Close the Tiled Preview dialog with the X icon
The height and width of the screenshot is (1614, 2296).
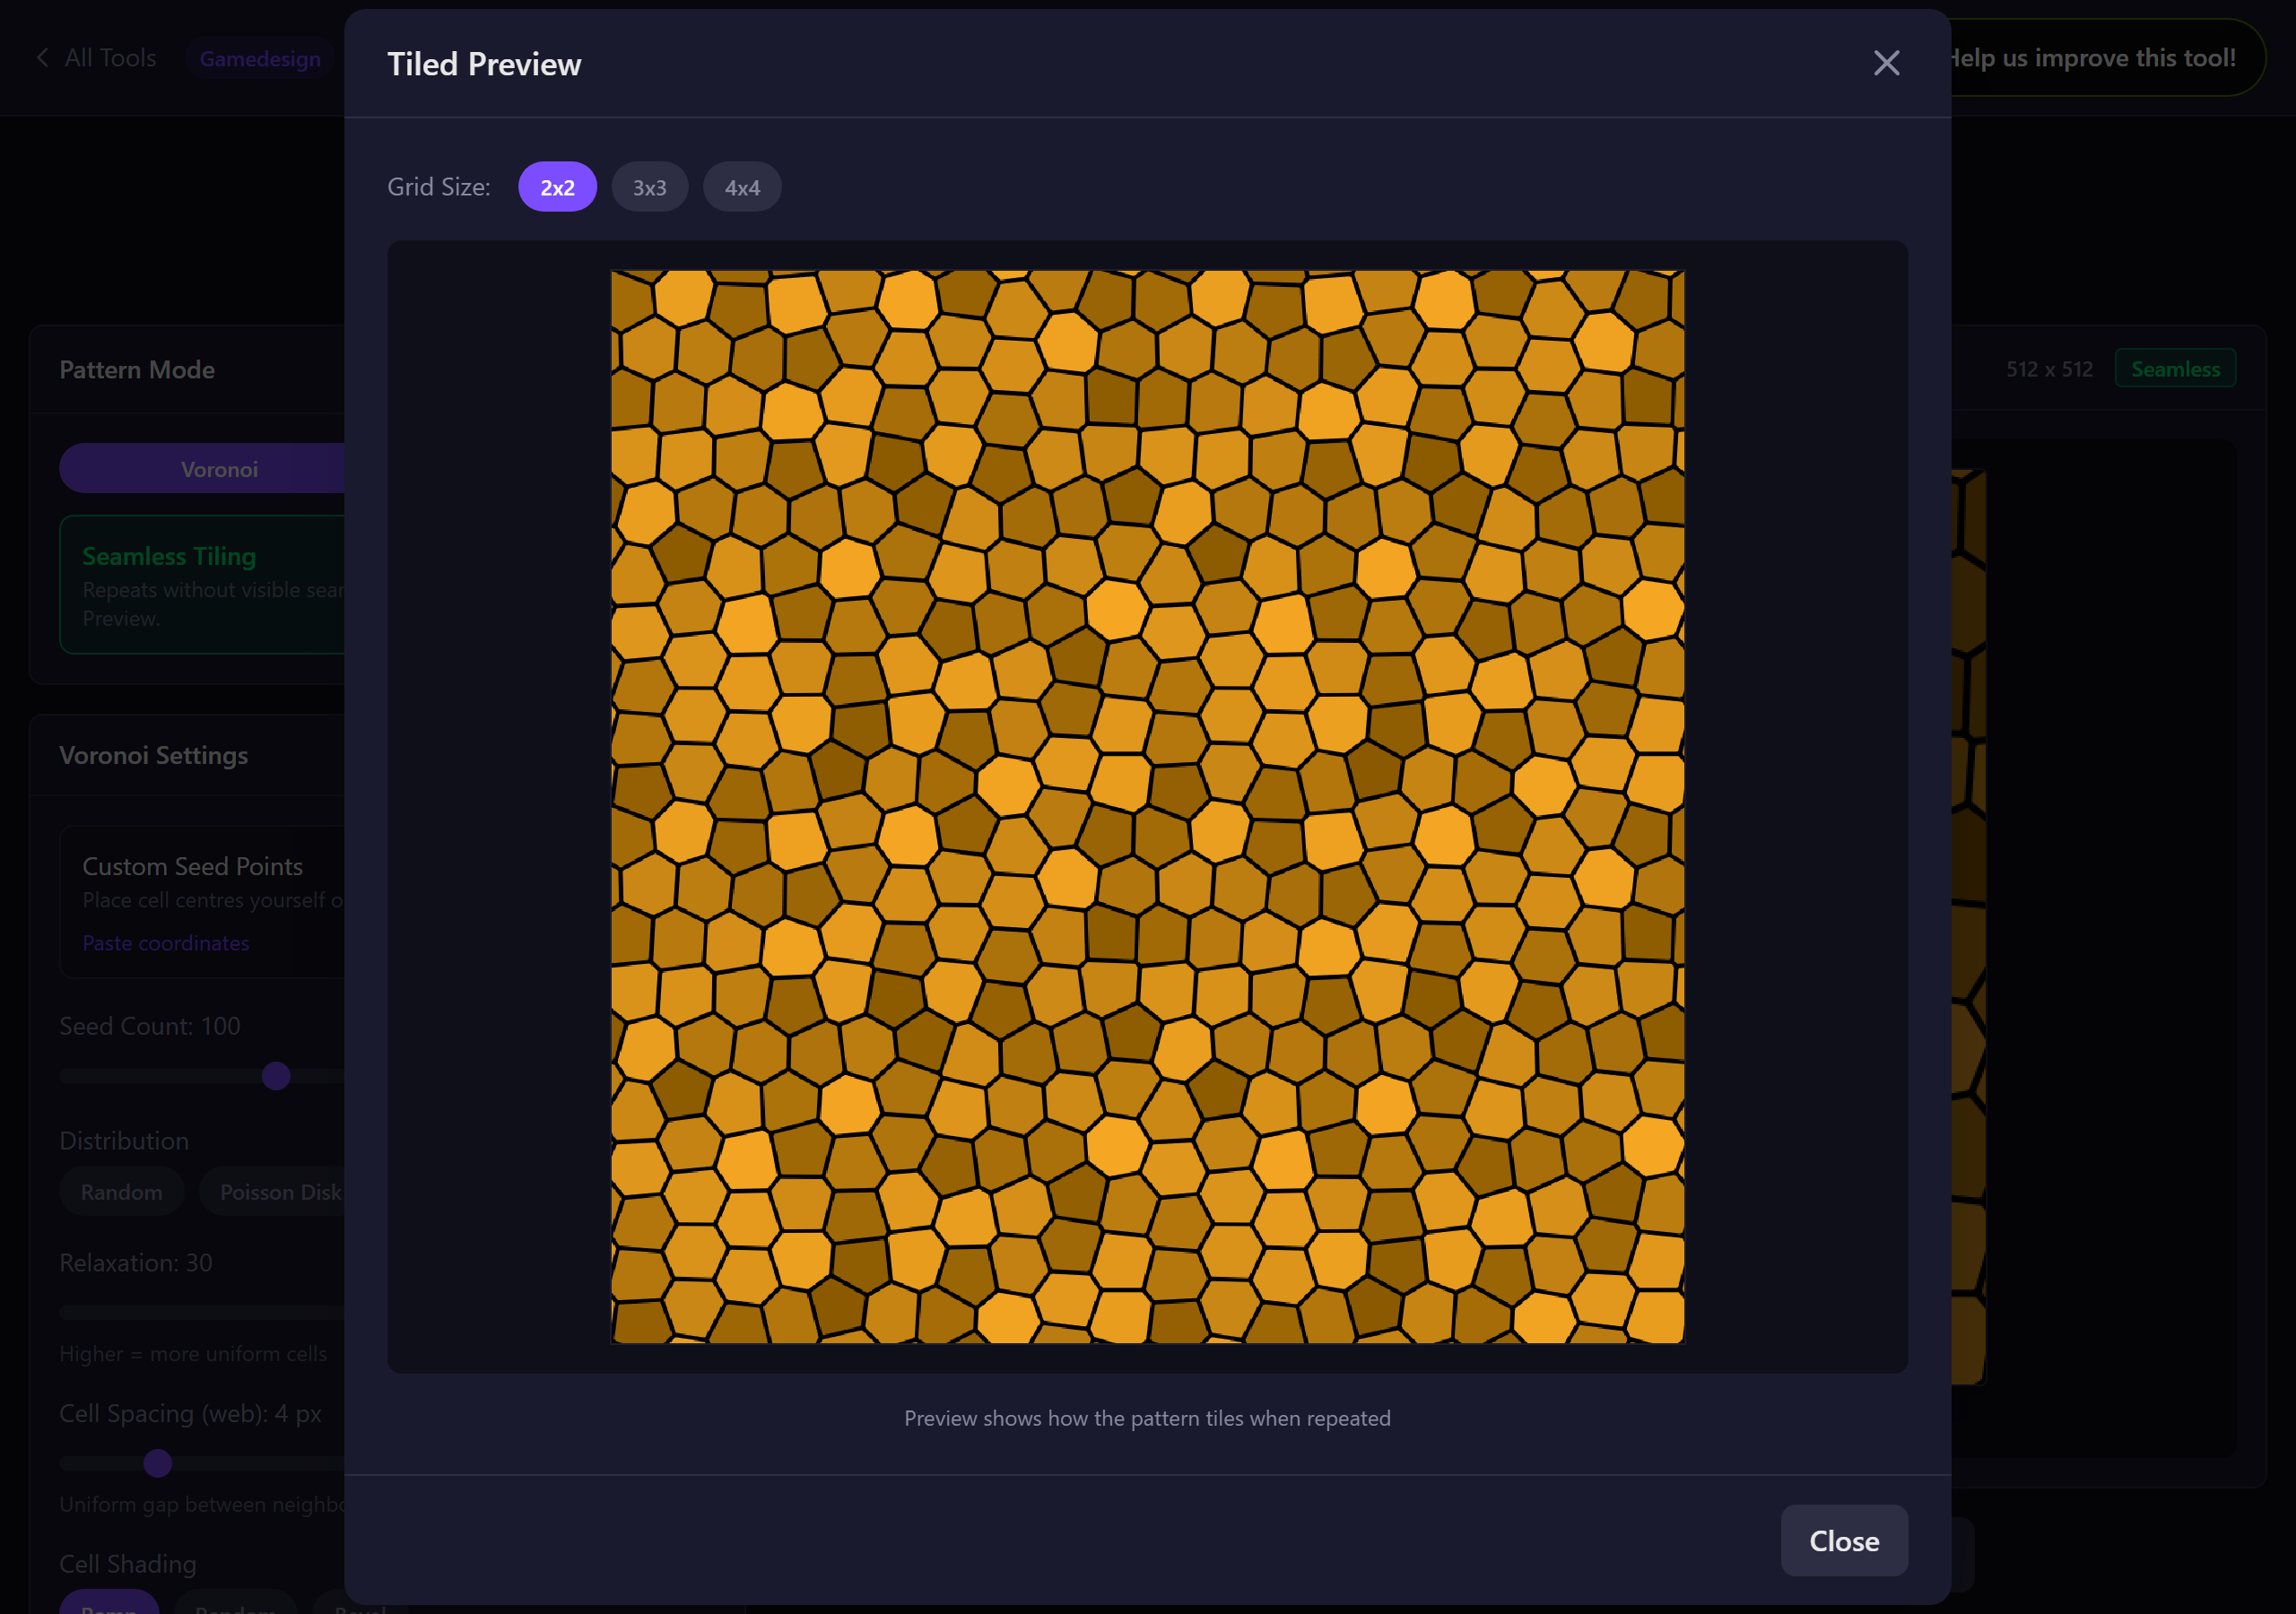pos(1886,63)
